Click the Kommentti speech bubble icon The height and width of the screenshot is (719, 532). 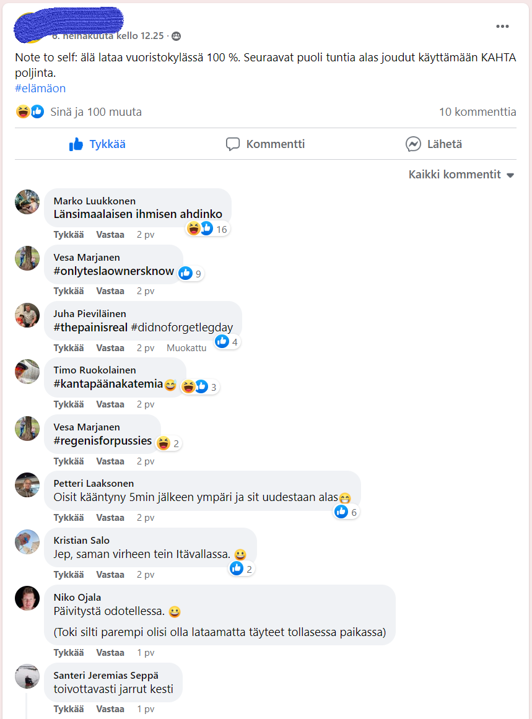(x=232, y=144)
